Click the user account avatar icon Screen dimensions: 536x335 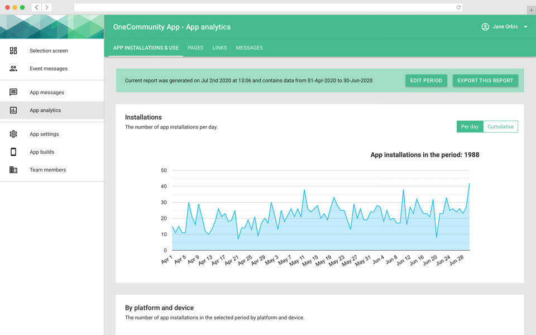pos(485,27)
